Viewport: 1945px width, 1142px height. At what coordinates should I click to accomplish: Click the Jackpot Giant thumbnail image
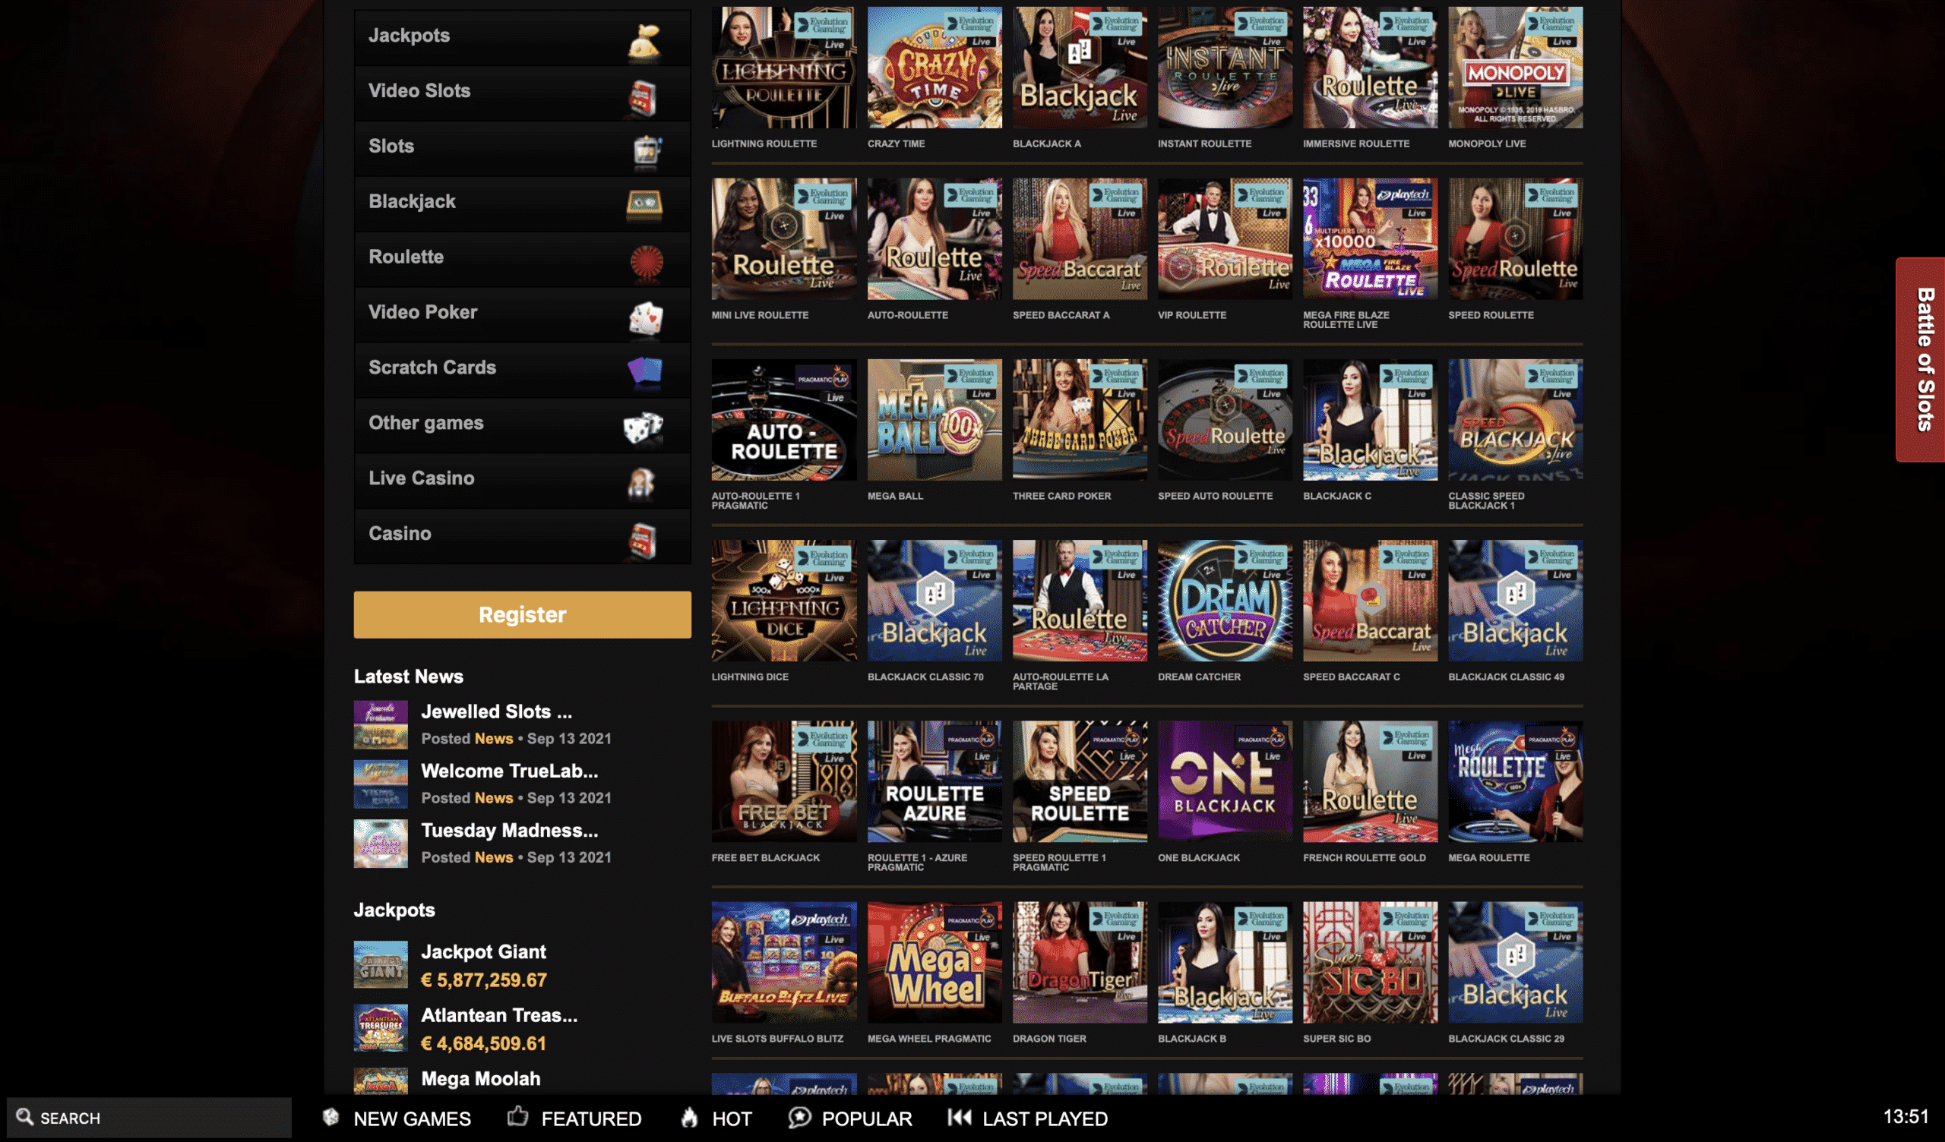[381, 964]
